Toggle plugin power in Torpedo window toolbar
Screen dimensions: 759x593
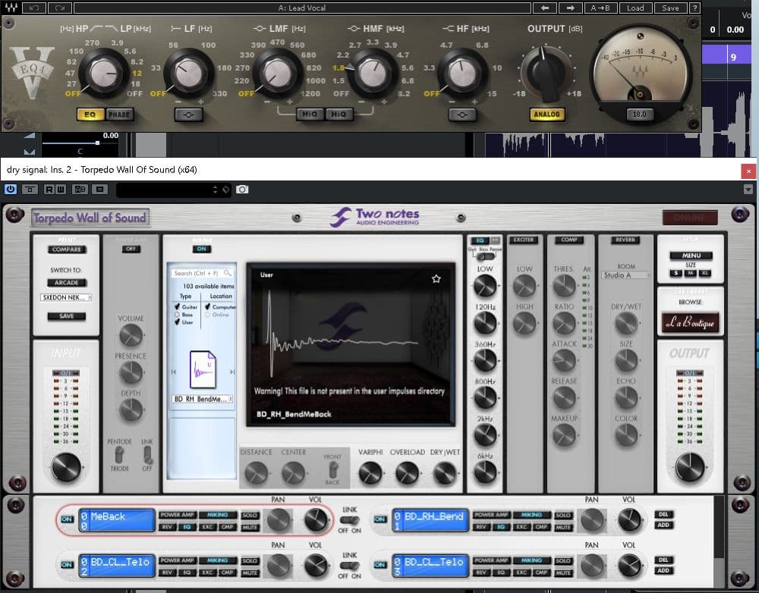(x=10, y=189)
